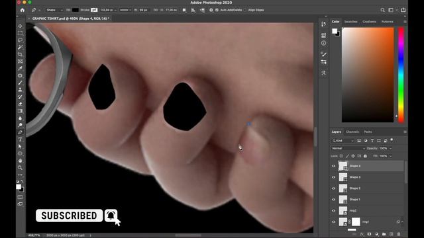Hide the img1 layer
This screenshot has height=238, width=424.
point(334,222)
